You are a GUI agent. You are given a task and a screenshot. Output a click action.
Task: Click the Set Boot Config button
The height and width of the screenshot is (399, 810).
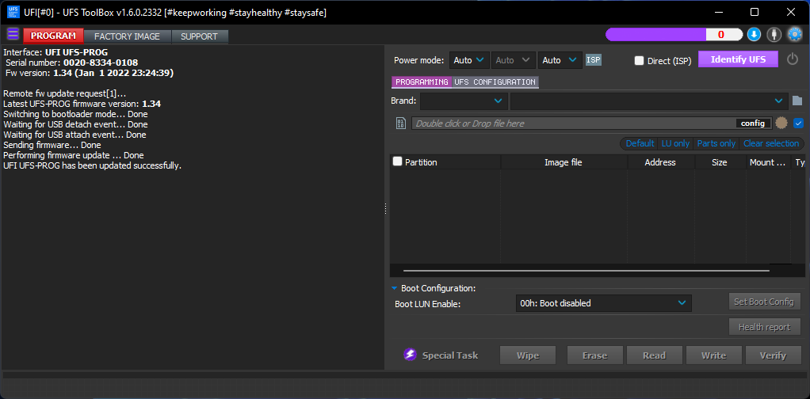763,302
